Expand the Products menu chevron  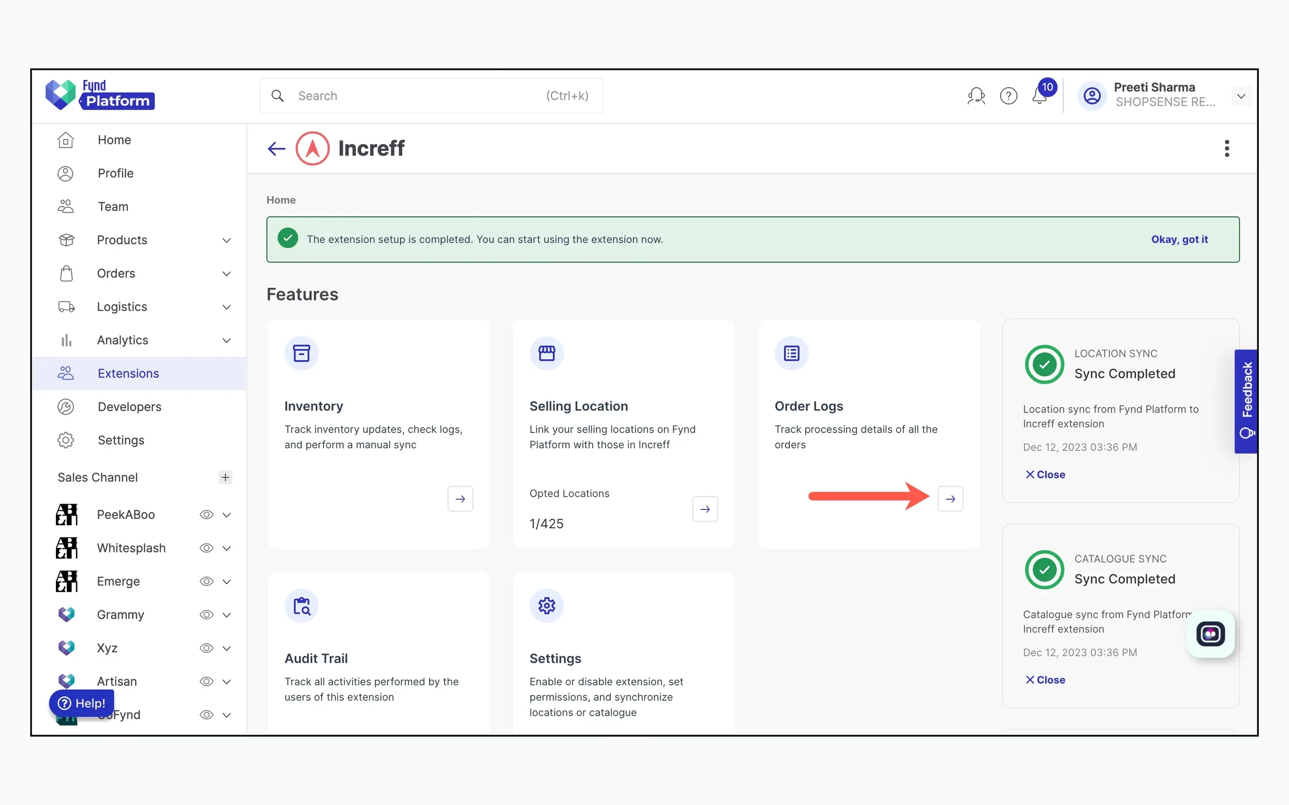[227, 240]
